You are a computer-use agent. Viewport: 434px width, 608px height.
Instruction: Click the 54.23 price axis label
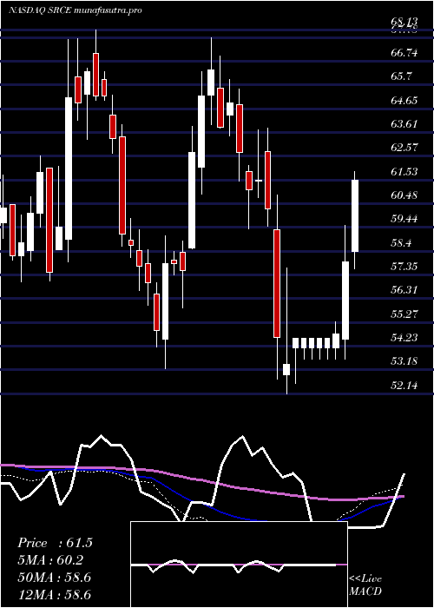[404, 338]
